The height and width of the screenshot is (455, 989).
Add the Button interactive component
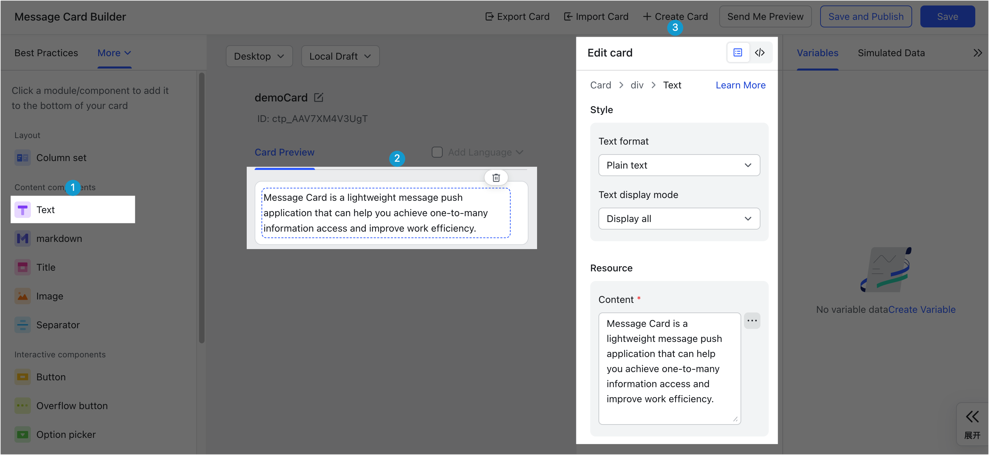[40, 377]
